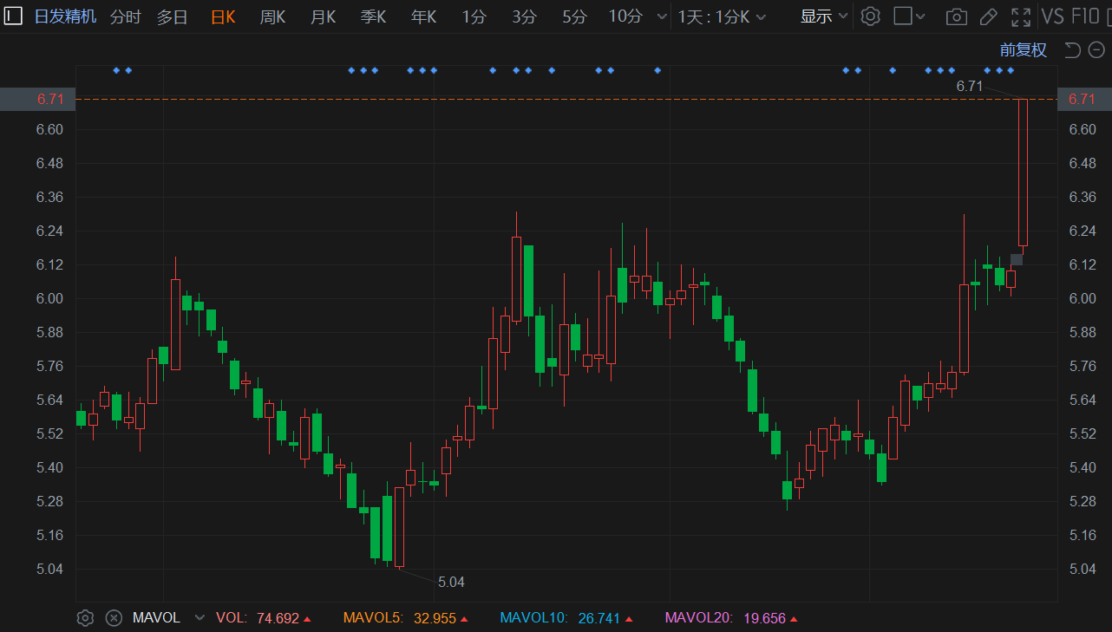The height and width of the screenshot is (632, 1112).
Task: Open the chart settings gear in top toolbar
Action: click(x=871, y=16)
